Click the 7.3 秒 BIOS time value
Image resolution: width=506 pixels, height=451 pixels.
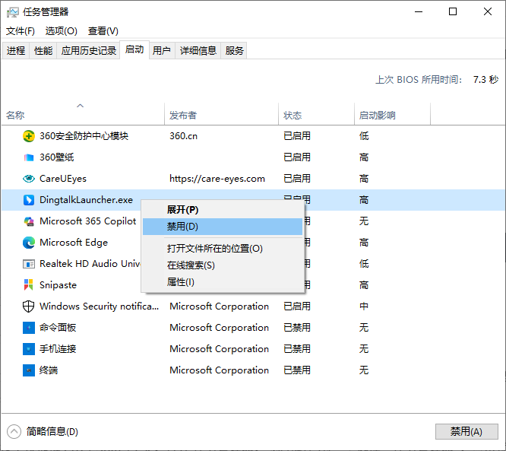pyautogui.click(x=485, y=79)
